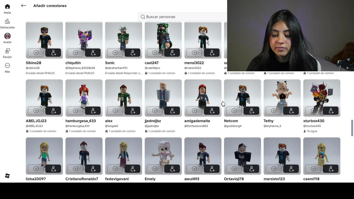Accept connection request from Emely
The width and height of the screenshot is (354, 199).
tap(172, 169)
